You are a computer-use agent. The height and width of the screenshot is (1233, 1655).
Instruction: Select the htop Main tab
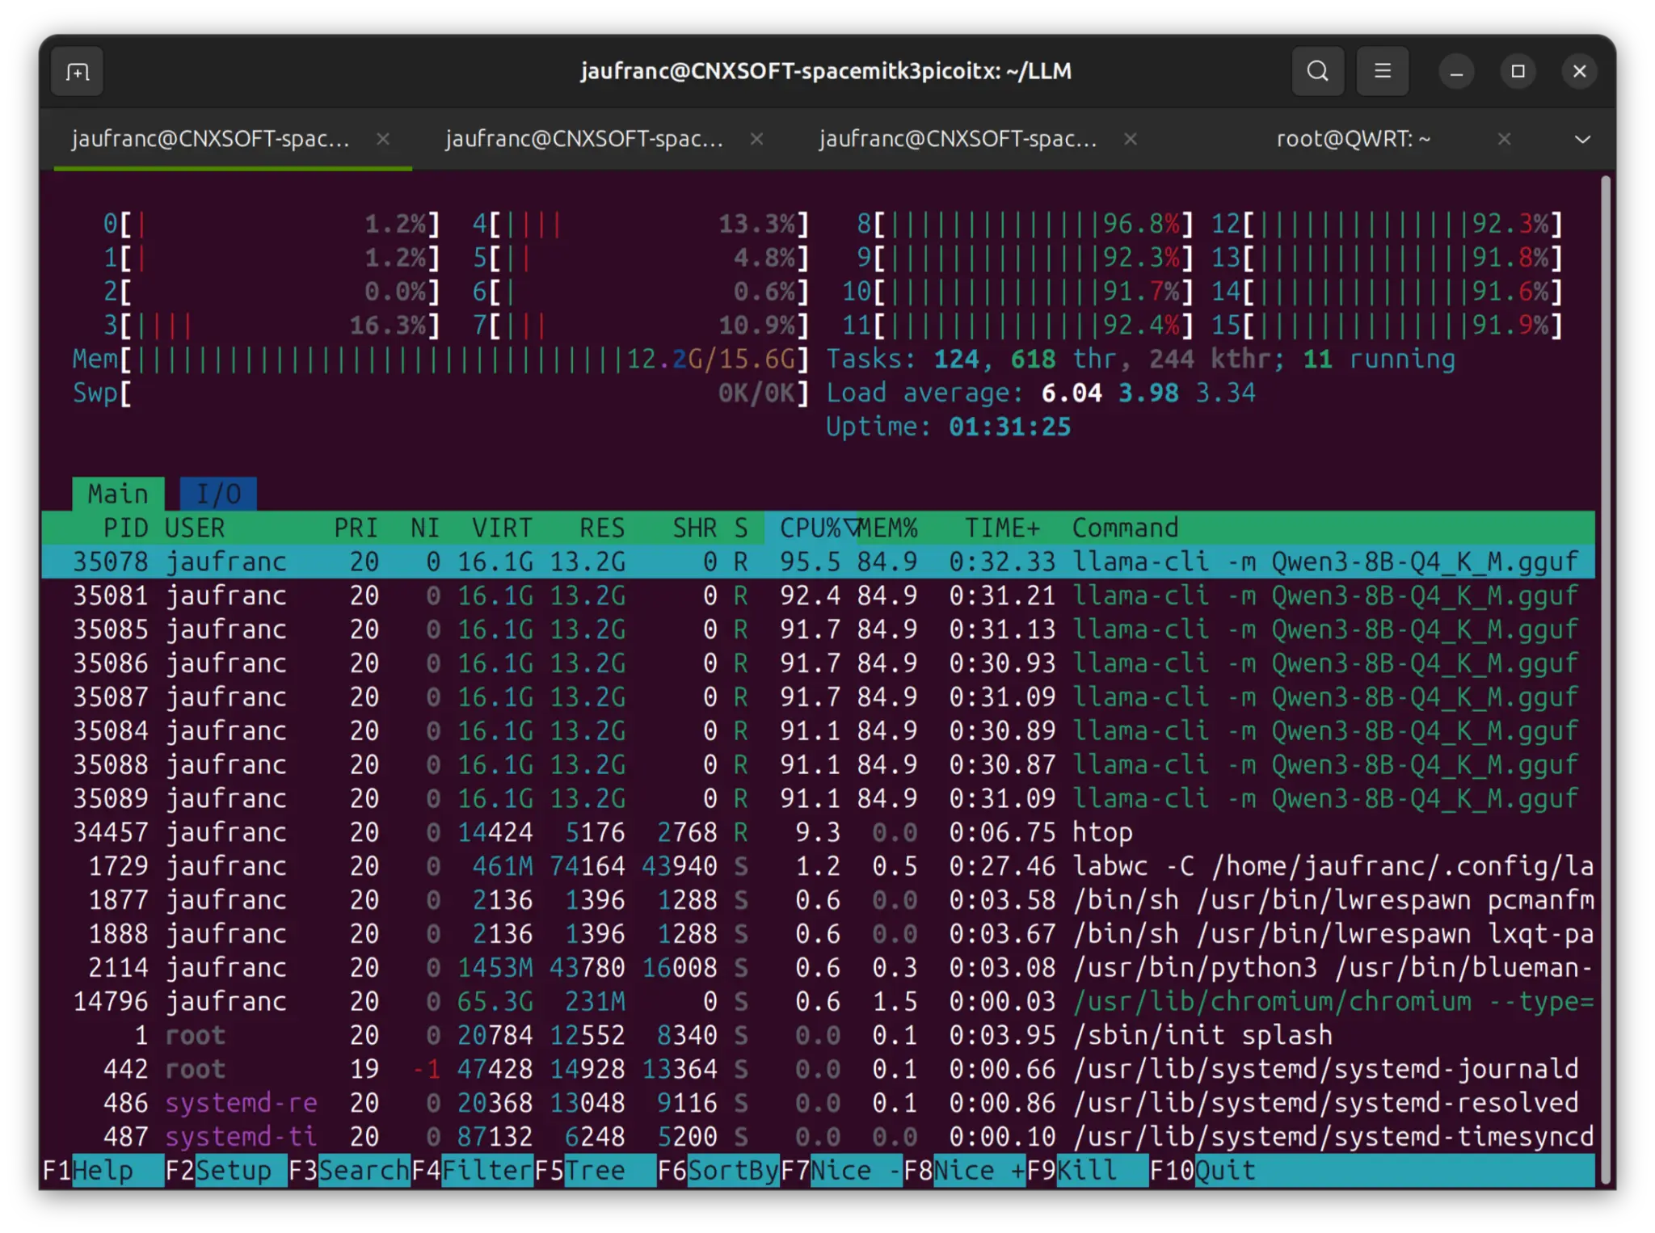pyautogui.click(x=118, y=494)
